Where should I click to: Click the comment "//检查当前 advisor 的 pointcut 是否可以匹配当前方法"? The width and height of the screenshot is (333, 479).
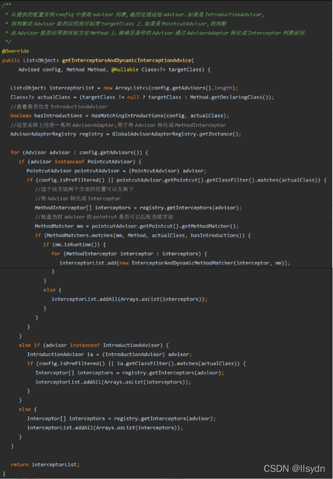pyautogui.click(x=104, y=217)
